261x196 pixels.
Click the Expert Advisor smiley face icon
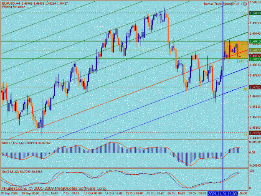(245, 4)
